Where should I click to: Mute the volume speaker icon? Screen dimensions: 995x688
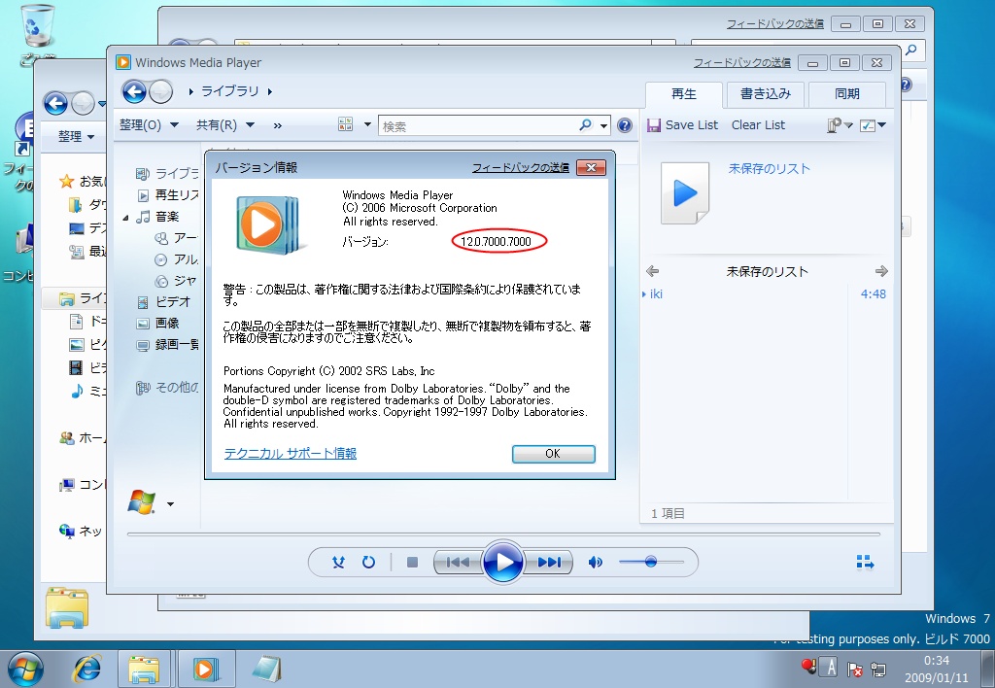point(596,562)
